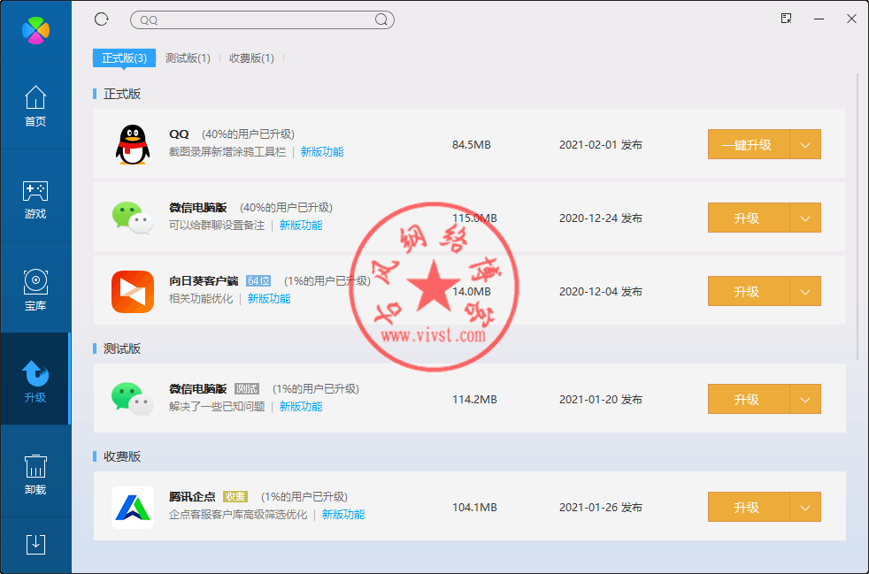Click the 微信电脑版 icon in 正式版 list
The width and height of the screenshot is (869, 574).
click(x=133, y=218)
